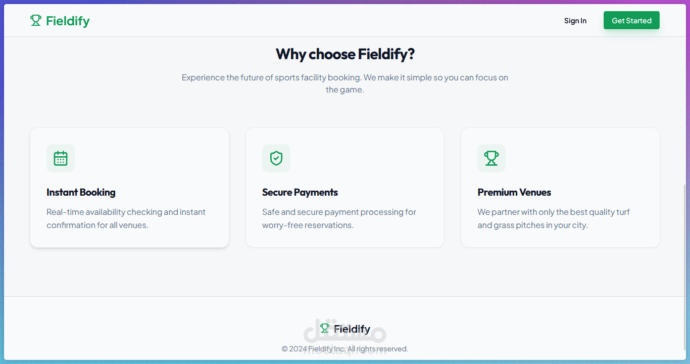Click the Why choose Fieldify heading

pyautogui.click(x=345, y=54)
